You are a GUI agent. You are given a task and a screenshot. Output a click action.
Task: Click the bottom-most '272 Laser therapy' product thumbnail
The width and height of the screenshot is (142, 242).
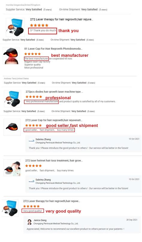[10, 208]
